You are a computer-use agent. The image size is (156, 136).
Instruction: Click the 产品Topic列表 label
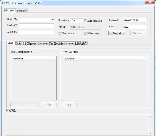[x=70, y=52]
